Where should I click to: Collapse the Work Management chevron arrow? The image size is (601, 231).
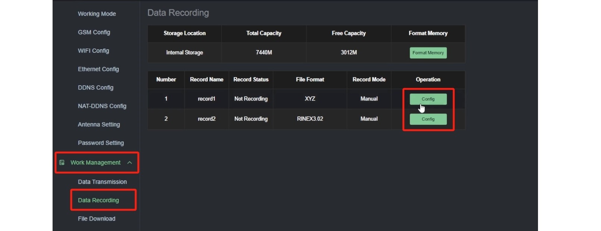(130, 163)
